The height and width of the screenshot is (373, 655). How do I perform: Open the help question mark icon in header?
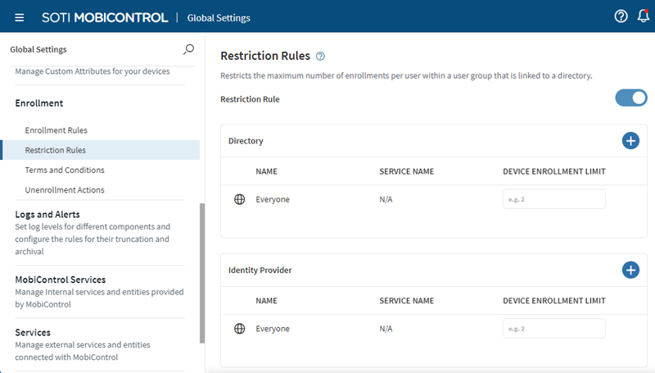[x=621, y=17]
